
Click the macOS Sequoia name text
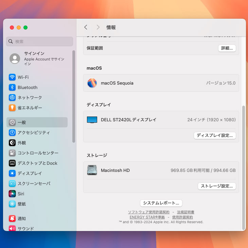(x=117, y=83)
